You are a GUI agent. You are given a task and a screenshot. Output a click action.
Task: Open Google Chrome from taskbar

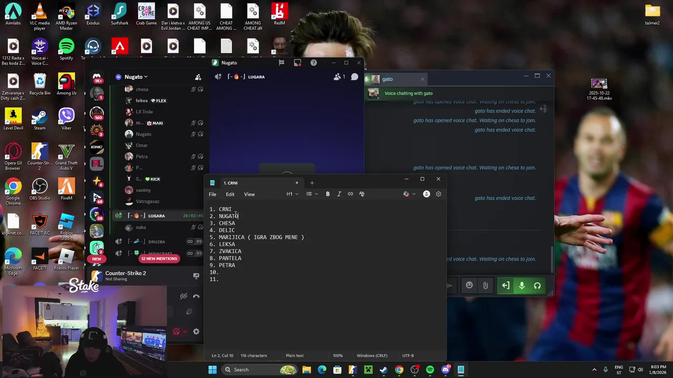pyautogui.click(x=399, y=370)
